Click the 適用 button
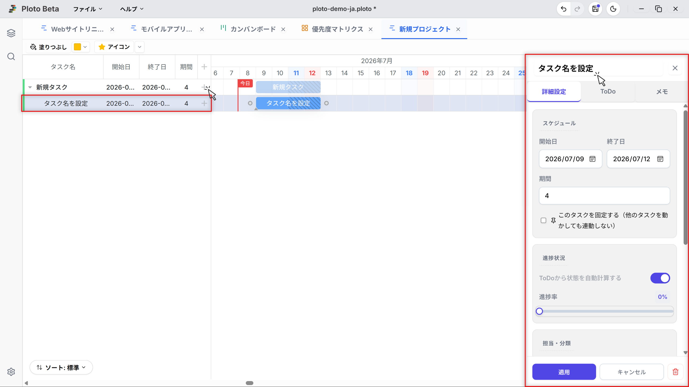 564,372
